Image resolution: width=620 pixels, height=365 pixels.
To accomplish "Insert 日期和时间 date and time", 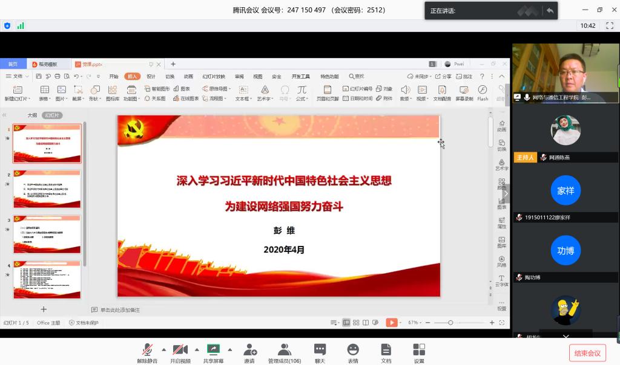I will pos(357,99).
